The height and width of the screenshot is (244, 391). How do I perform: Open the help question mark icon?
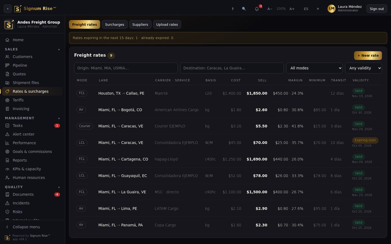[233, 9]
